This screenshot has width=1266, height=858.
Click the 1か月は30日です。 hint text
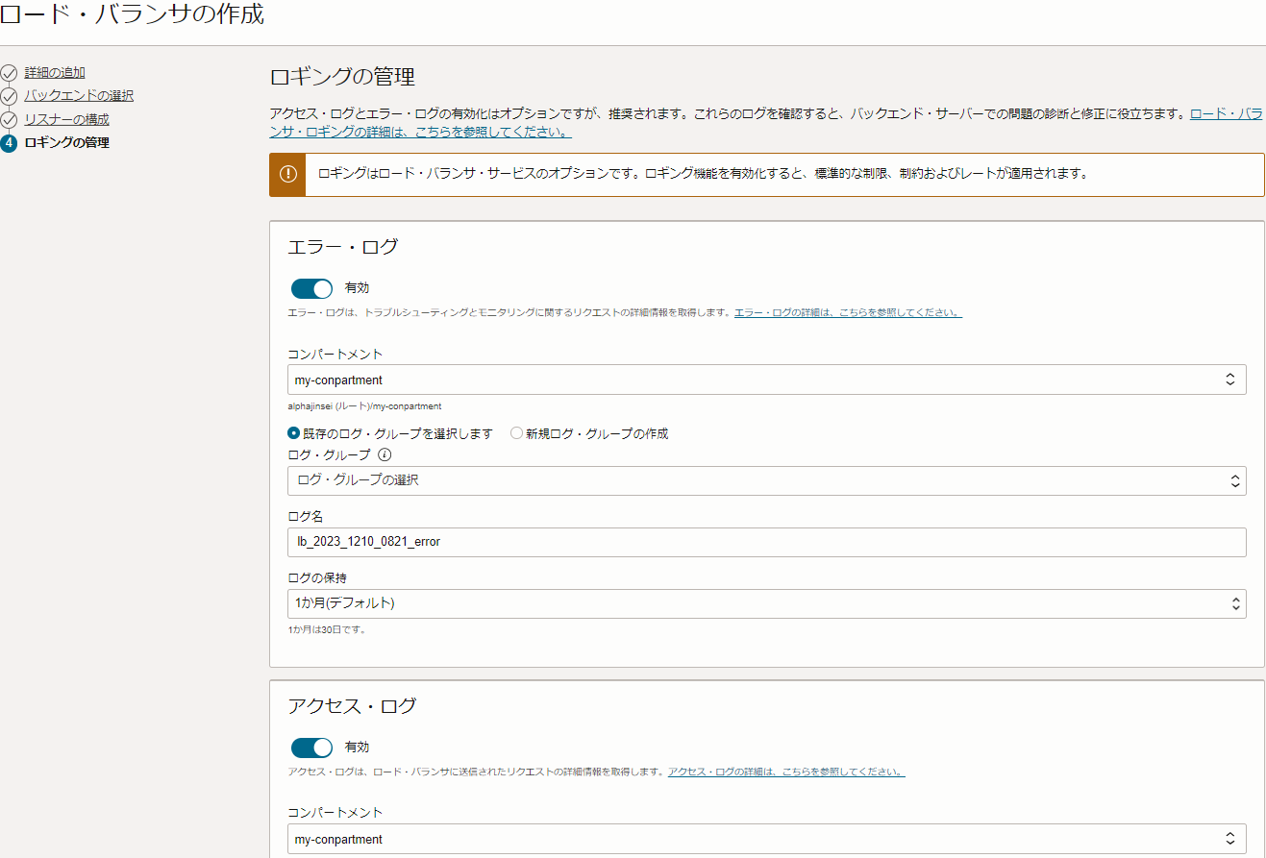(327, 630)
